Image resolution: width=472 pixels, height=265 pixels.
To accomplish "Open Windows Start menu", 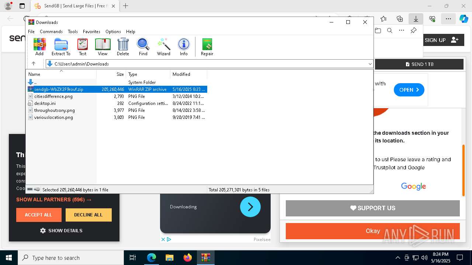I will [9, 258].
